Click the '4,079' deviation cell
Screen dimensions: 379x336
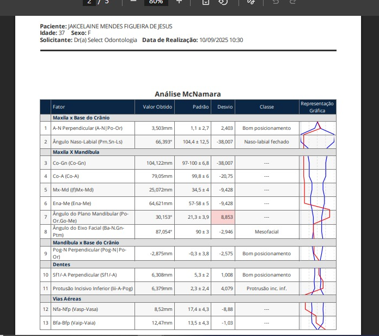[x=223, y=289]
